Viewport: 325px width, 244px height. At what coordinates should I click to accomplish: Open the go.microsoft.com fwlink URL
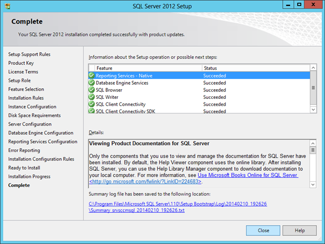click(145, 182)
